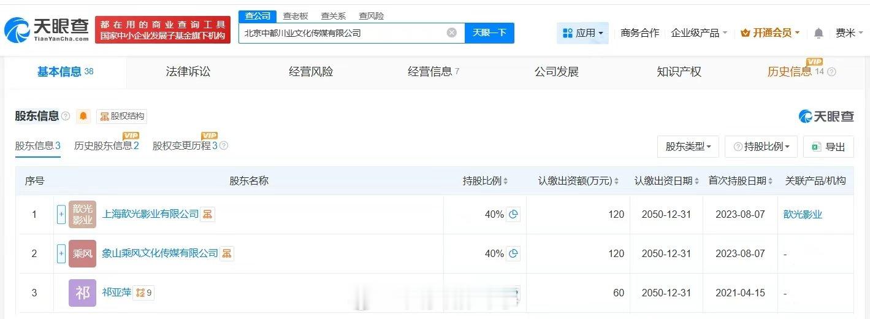
Task: Select the 股权变更历程 sub-tab
Action: 185,146
